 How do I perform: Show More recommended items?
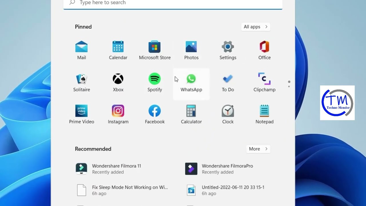coord(258,149)
